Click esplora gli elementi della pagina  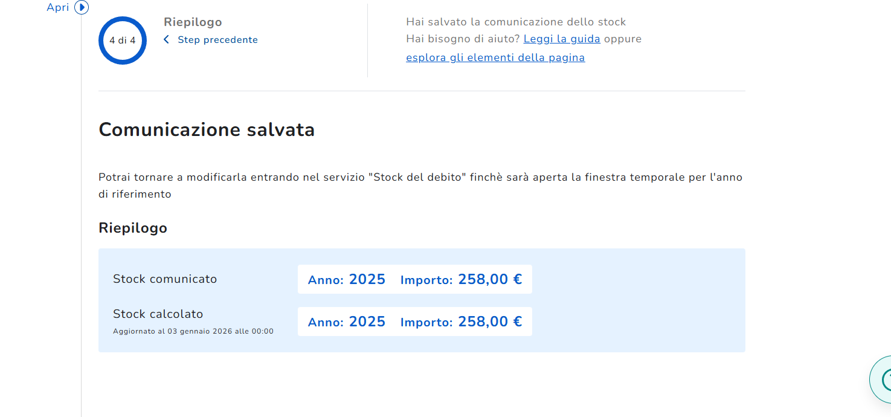[495, 58]
